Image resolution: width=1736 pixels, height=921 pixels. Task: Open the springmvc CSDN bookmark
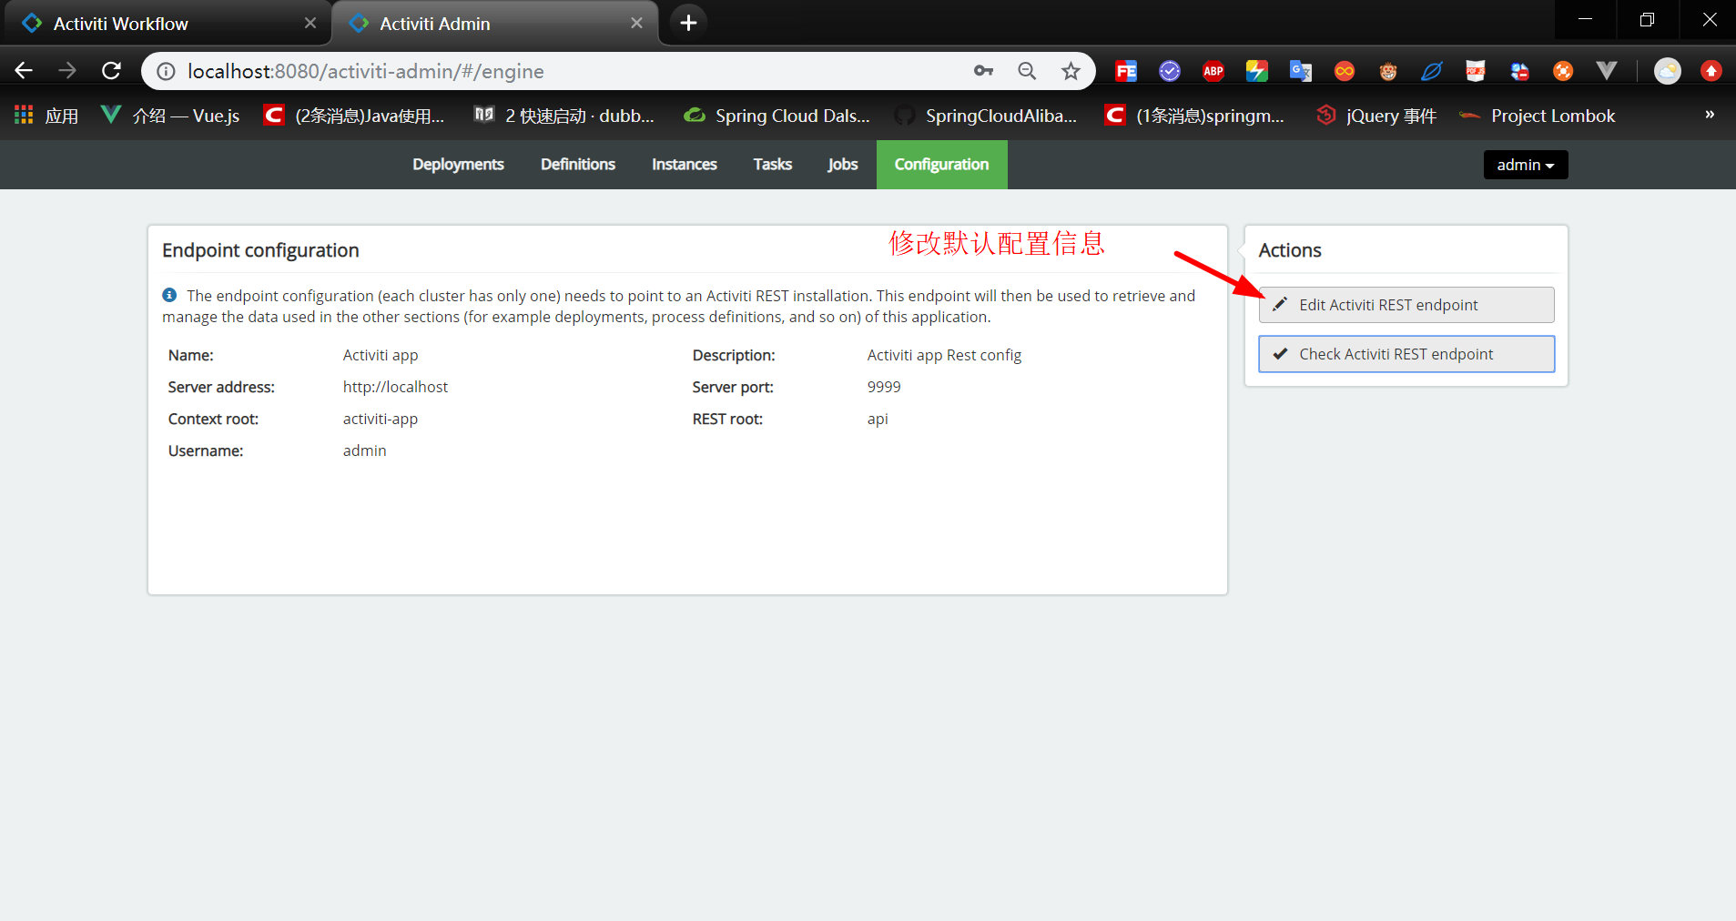click(x=1194, y=116)
